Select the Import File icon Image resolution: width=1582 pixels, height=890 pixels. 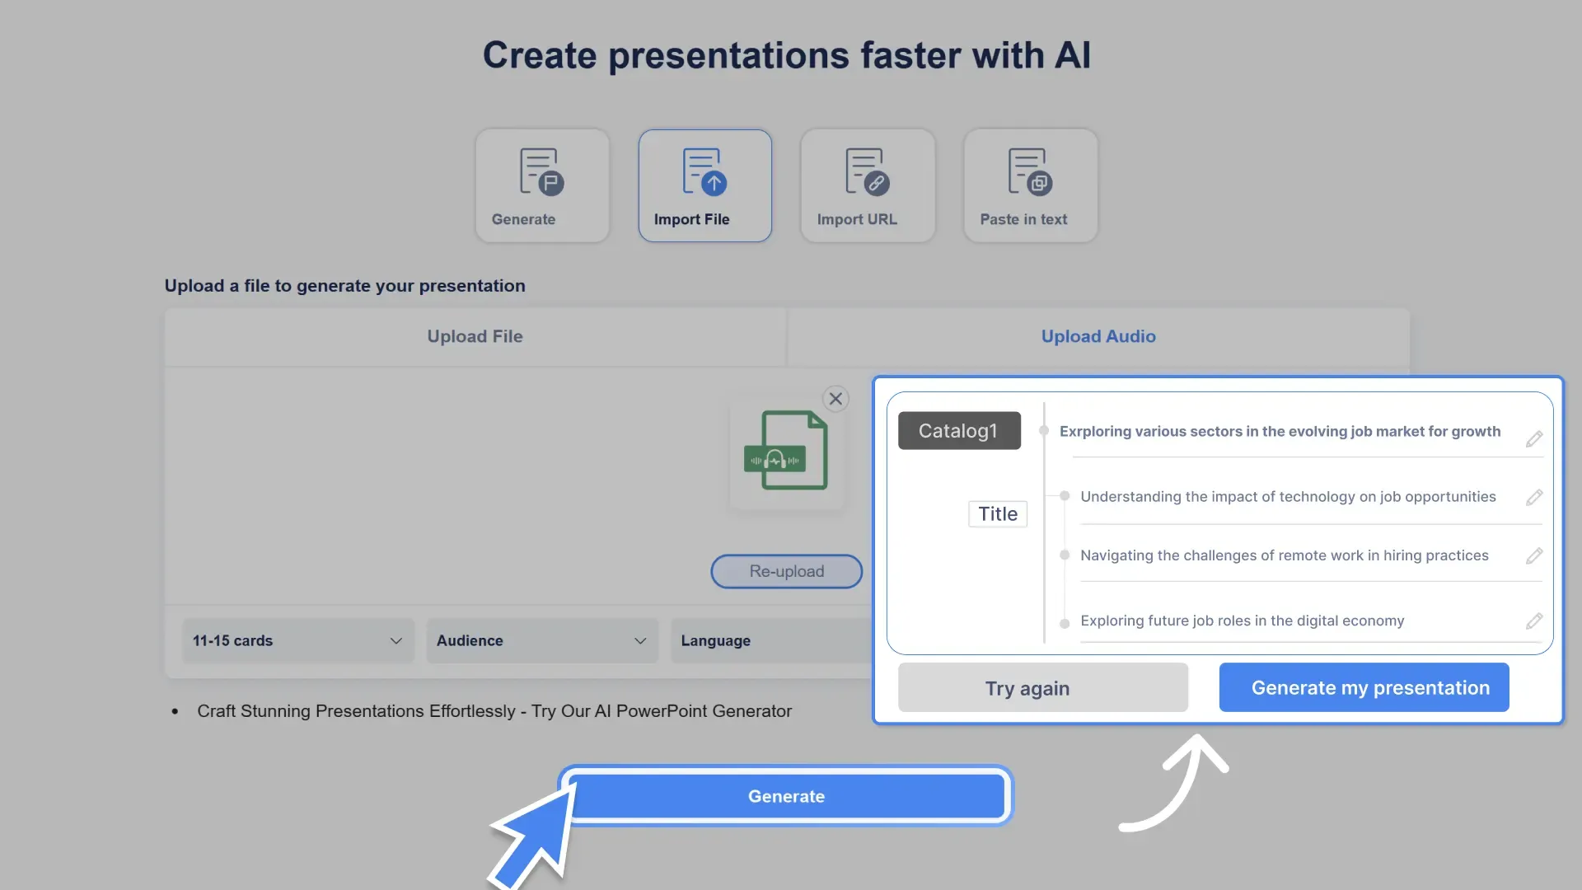(704, 172)
